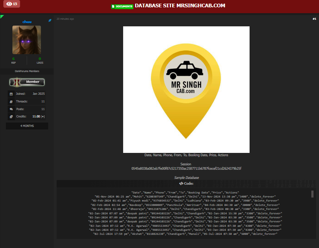Click the code brackets icon in Code header
The height and width of the screenshot is (248, 319).
181,184
